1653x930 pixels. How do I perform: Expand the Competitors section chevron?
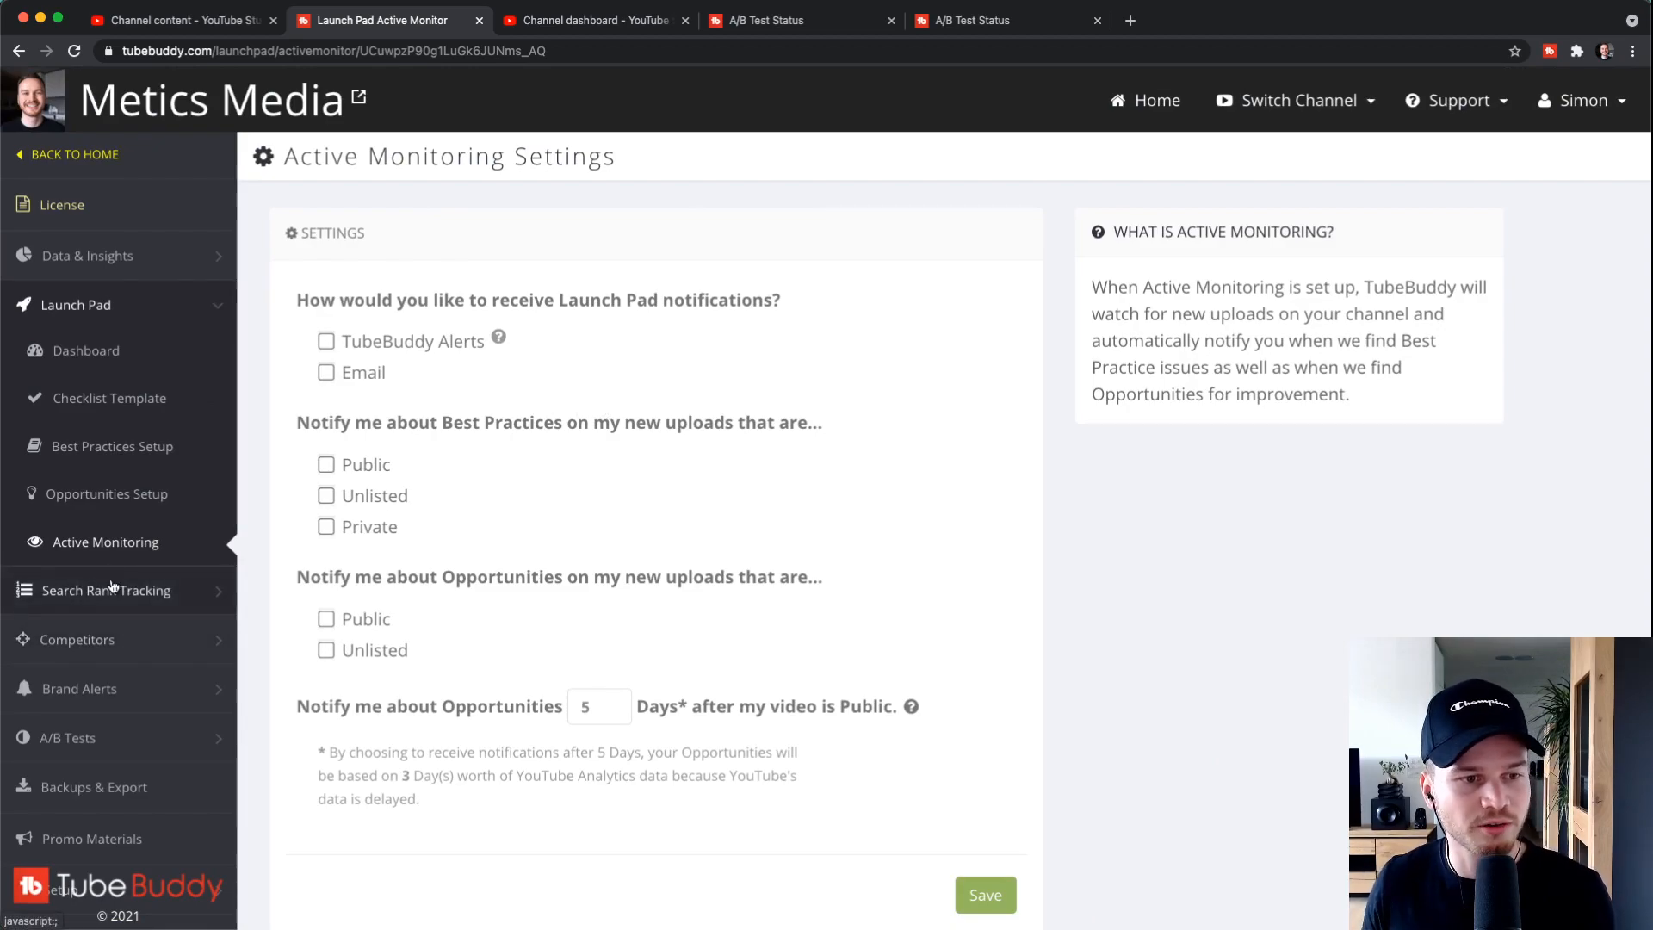coord(219,640)
